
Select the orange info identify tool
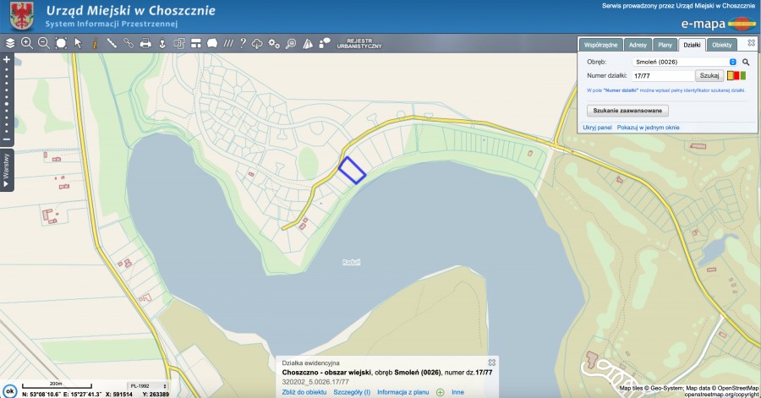click(95, 42)
